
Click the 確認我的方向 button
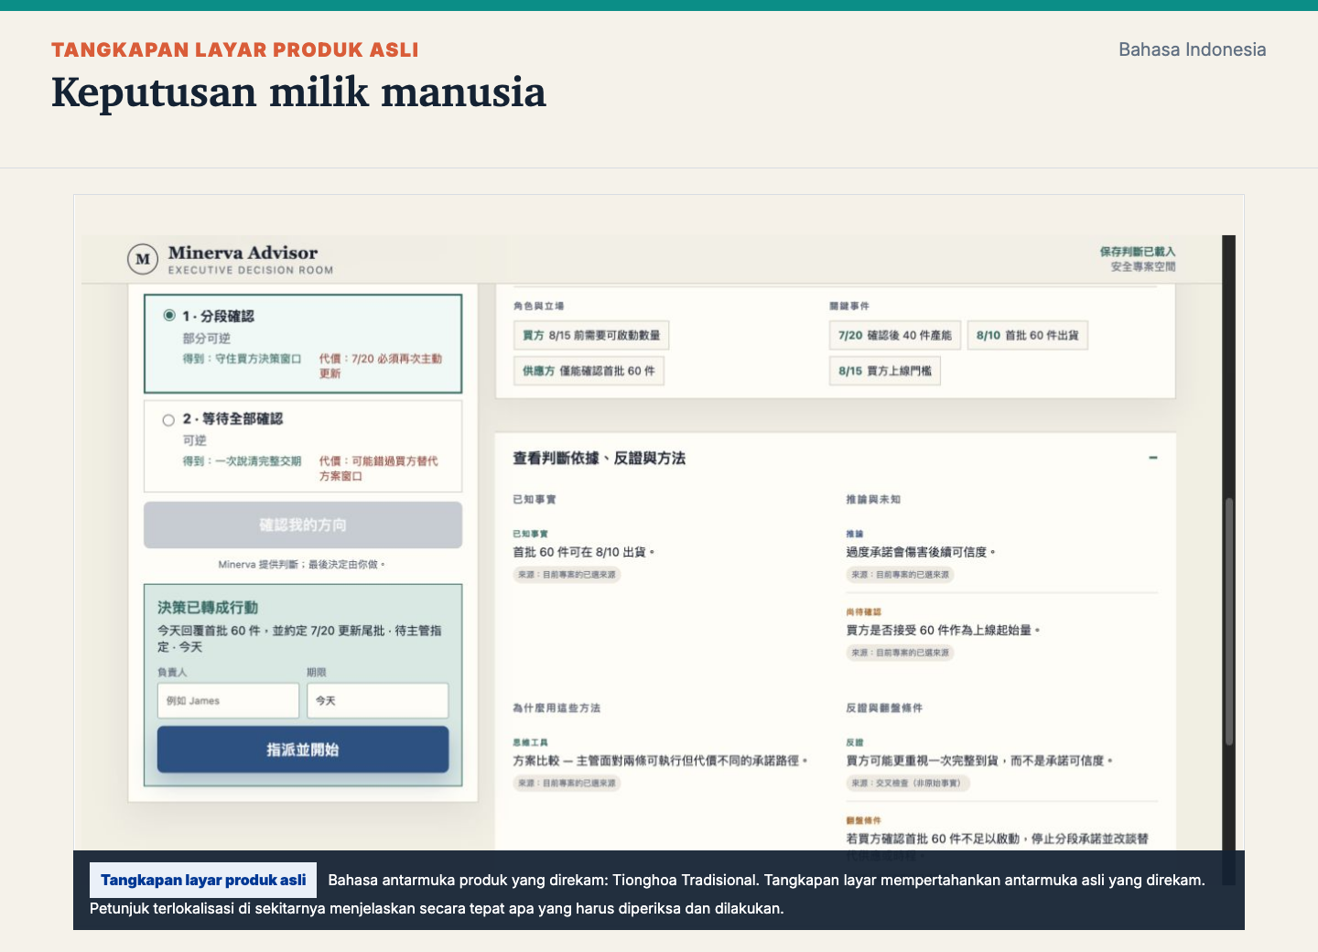tap(303, 525)
